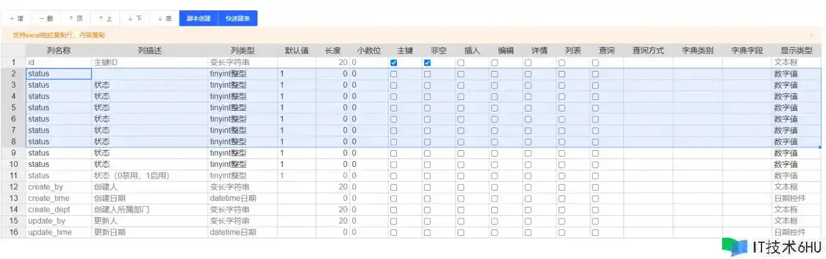Viewport: 826px width, 259px height.
Task: Uncheck 主键 checkbox for the id row
Action: [394, 62]
